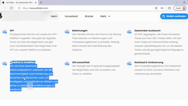
Task: Click the highlighted Verleihen & Ausleihen heading
Action: point(22,62)
